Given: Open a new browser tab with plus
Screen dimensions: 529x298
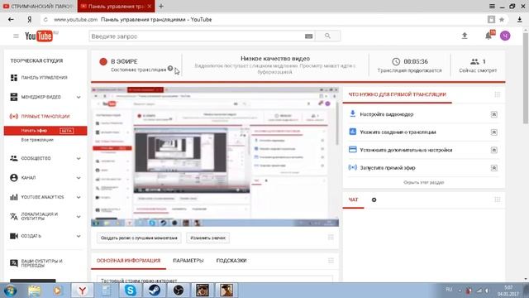Looking at the screenshot, I should tap(161, 6).
